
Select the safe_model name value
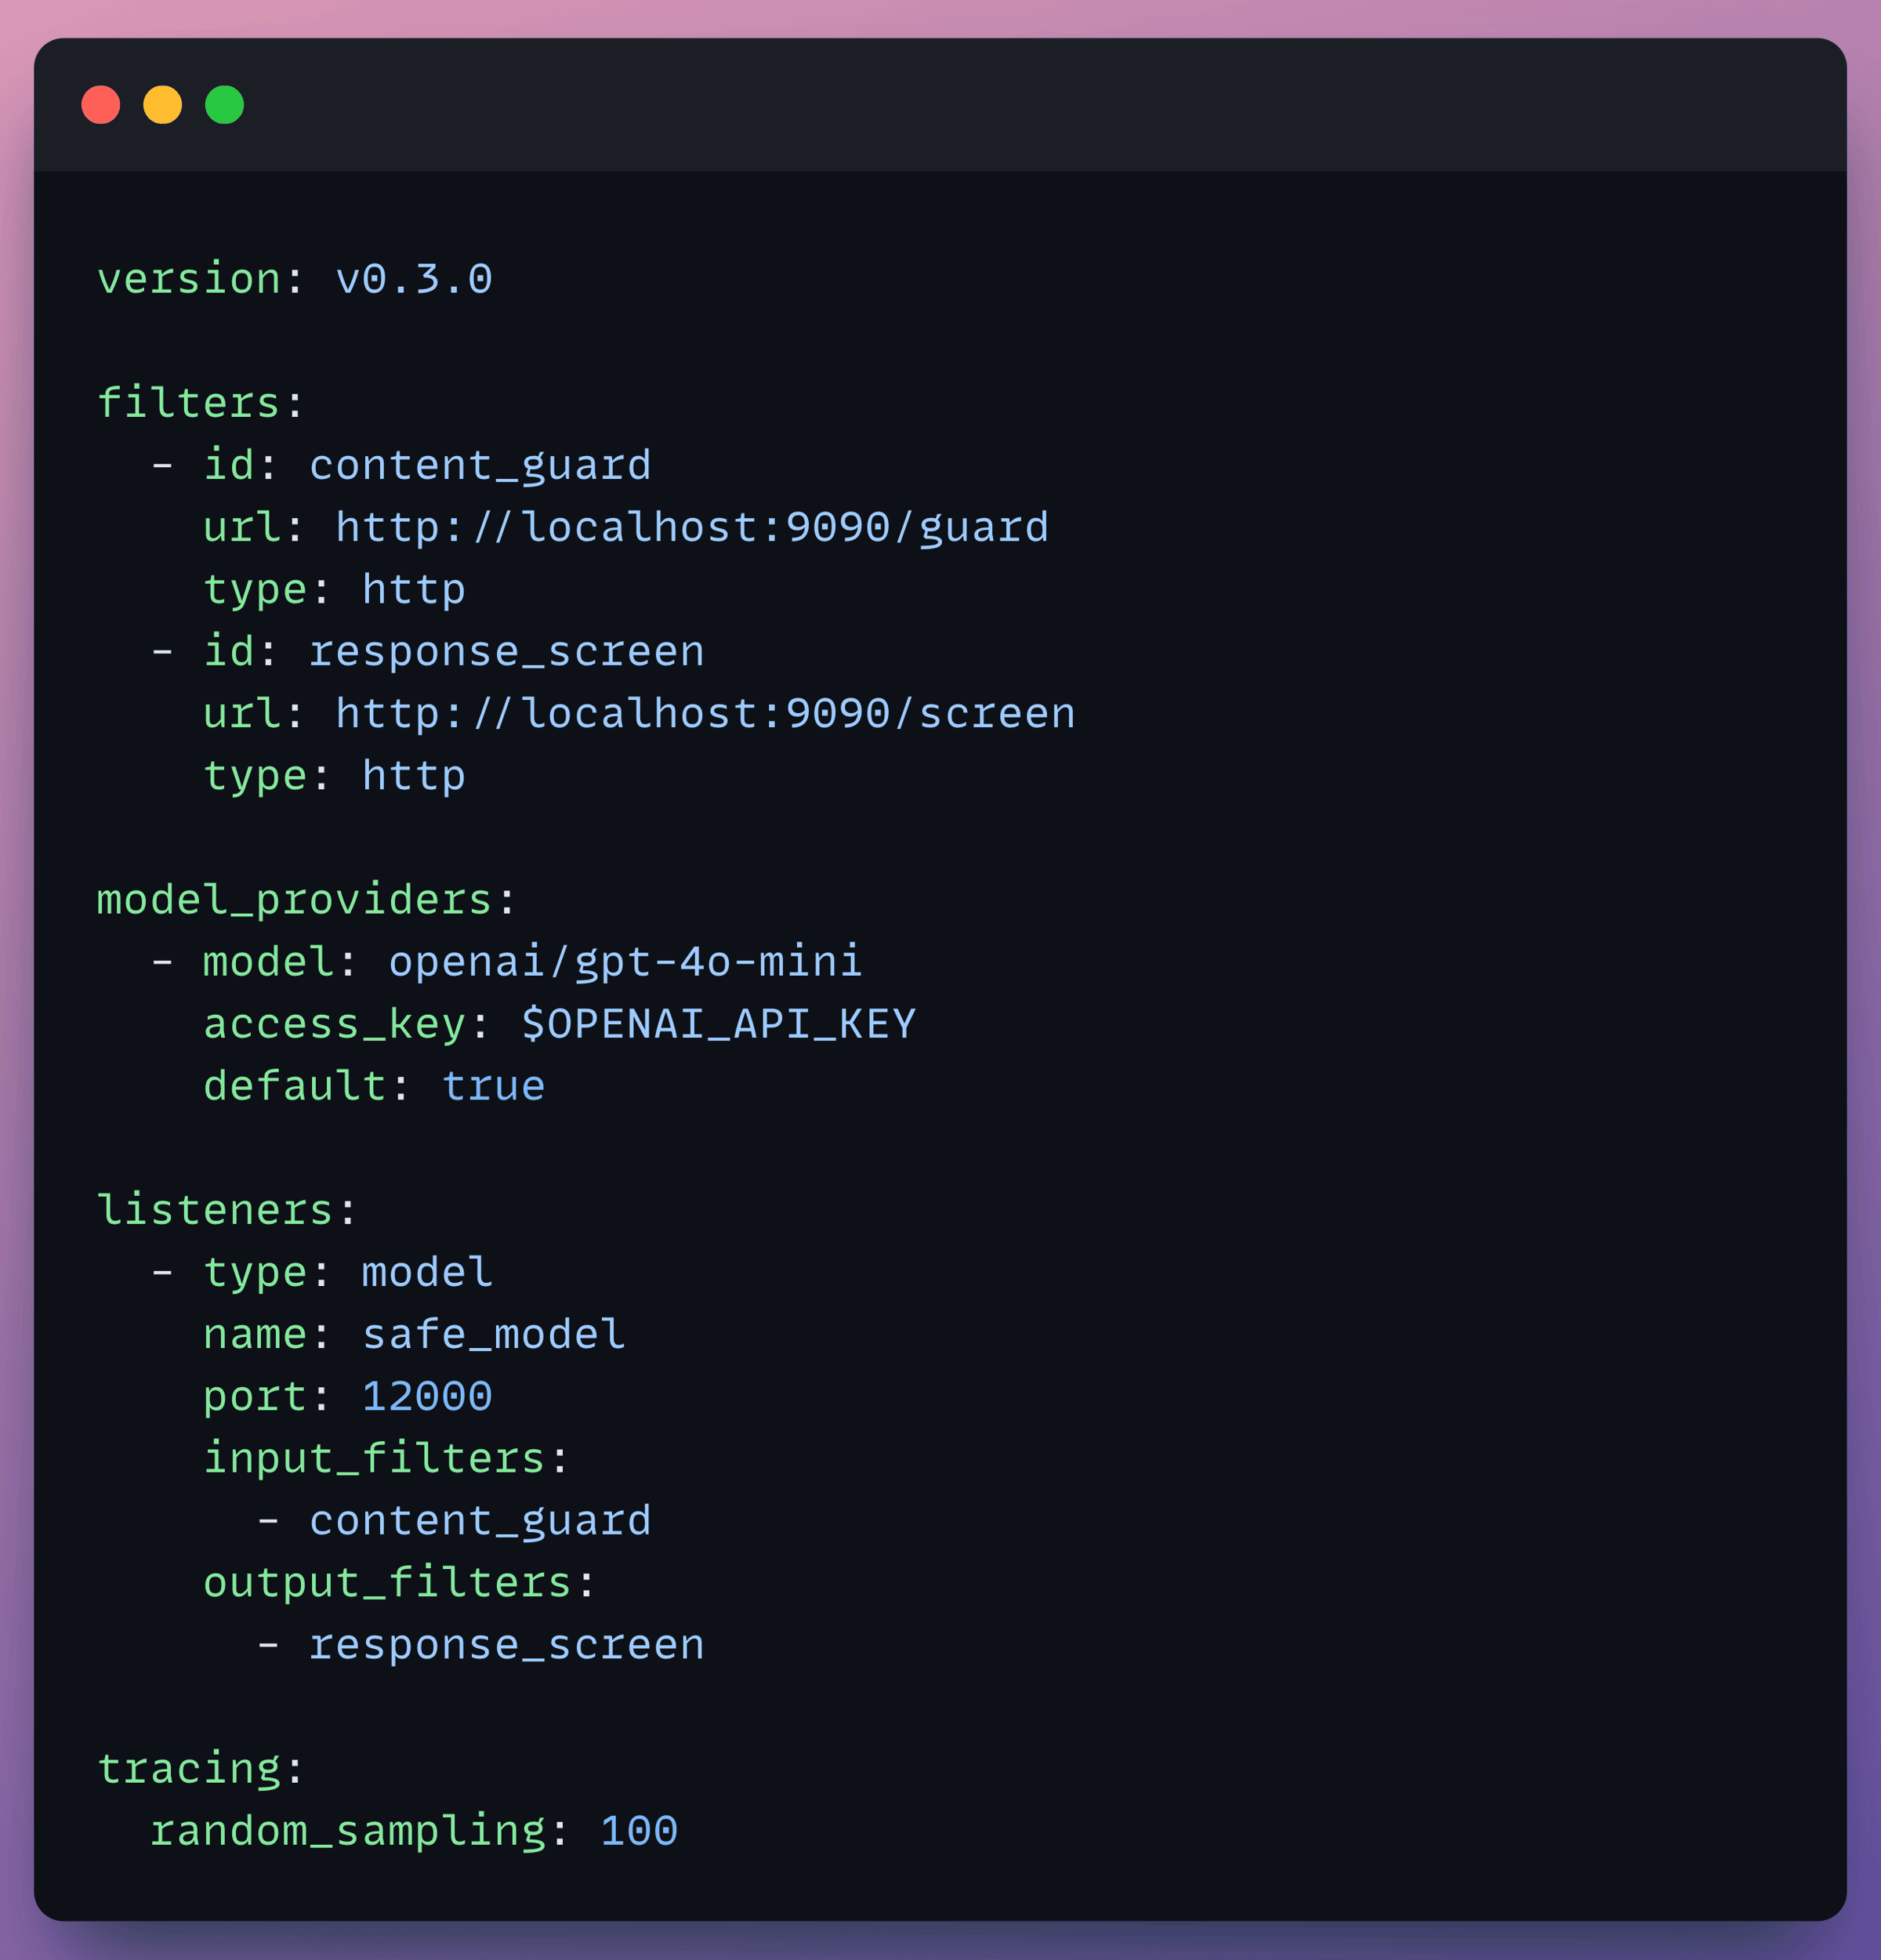[x=494, y=1334]
